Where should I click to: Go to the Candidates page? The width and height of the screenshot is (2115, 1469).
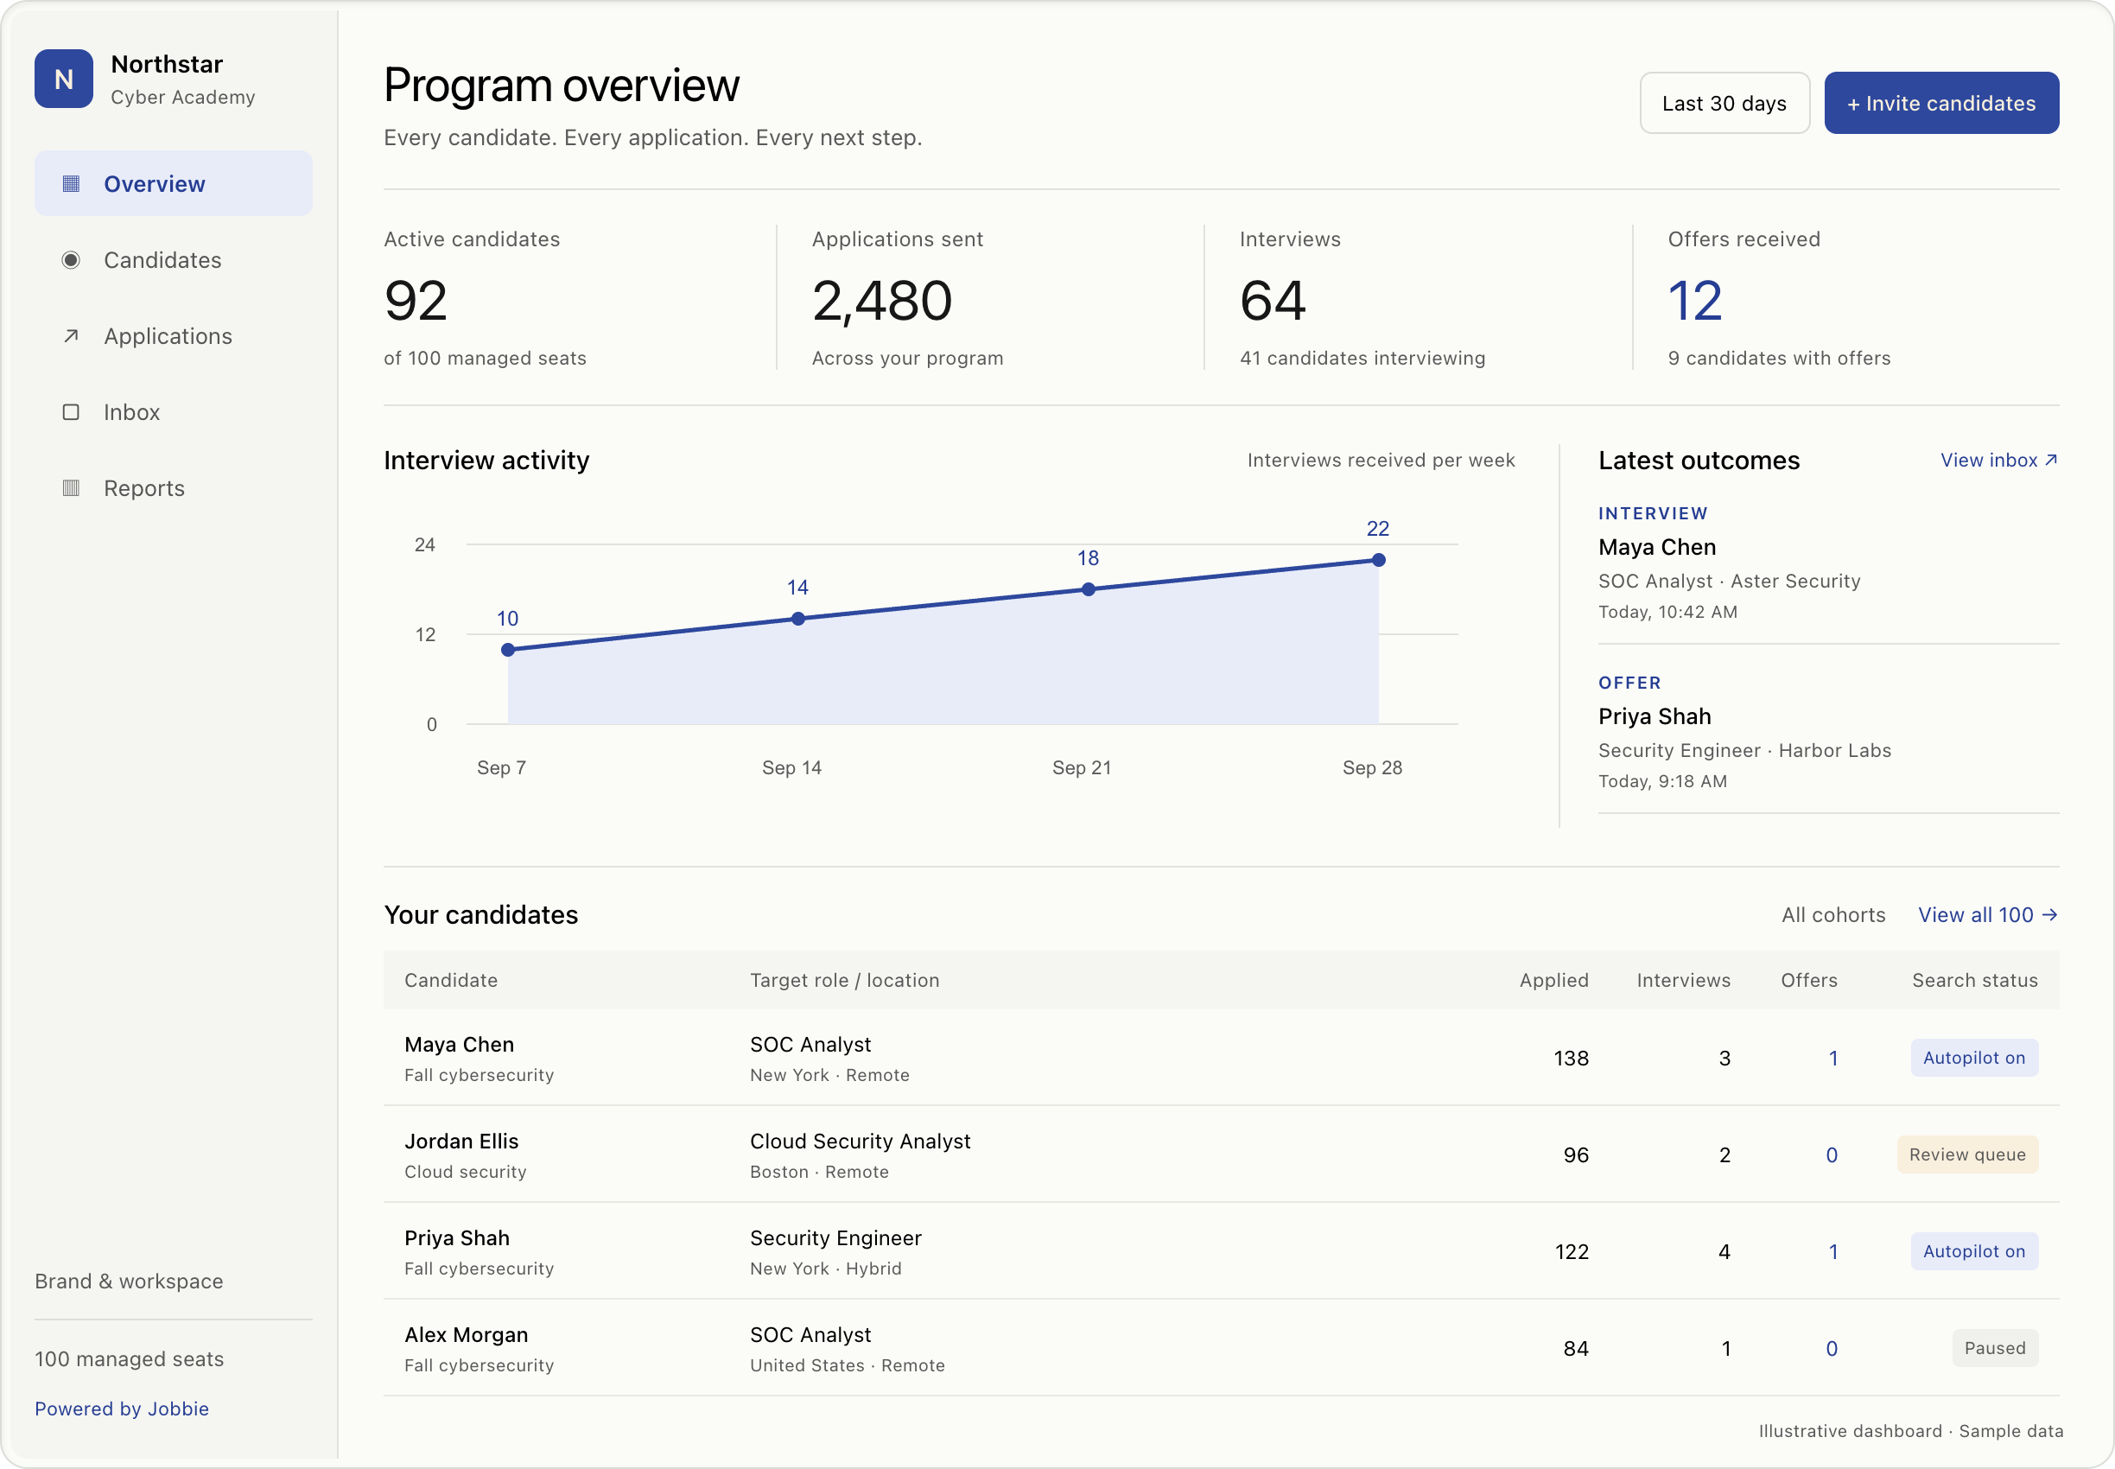tap(174, 260)
